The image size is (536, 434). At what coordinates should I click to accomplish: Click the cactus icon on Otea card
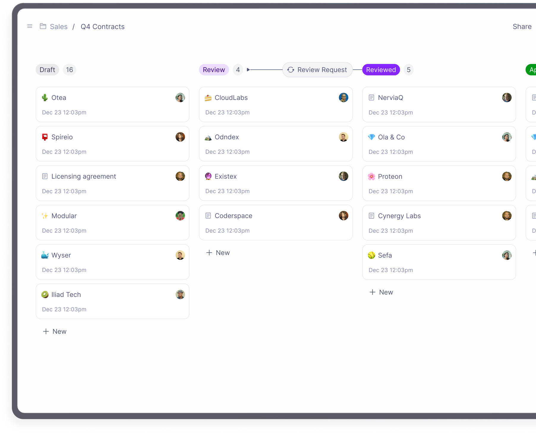point(45,98)
